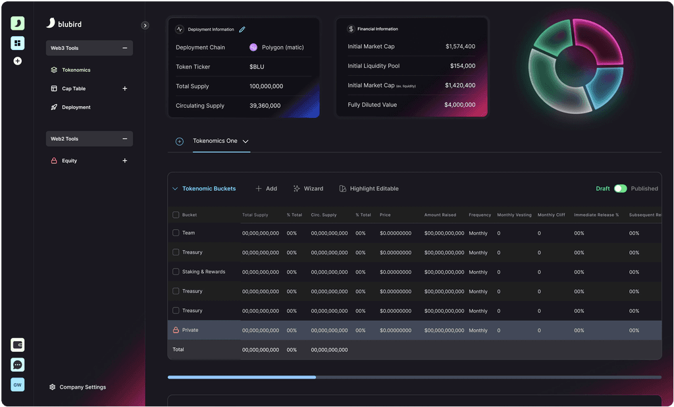The height and width of the screenshot is (407, 674).
Task: Open the chat bubble icon at bottom left
Action: pos(17,364)
